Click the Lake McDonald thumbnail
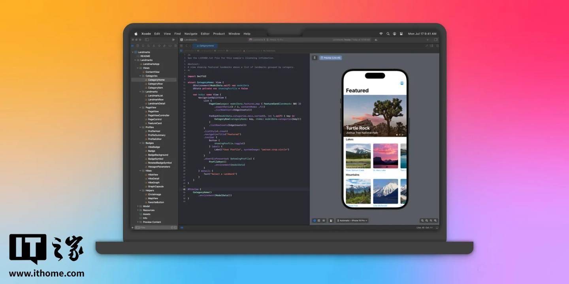Image resolution: width=569 pixels, height=284 pixels. (386, 191)
